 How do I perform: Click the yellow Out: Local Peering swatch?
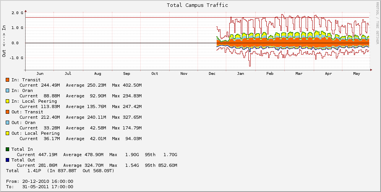pyautogui.click(x=8, y=133)
